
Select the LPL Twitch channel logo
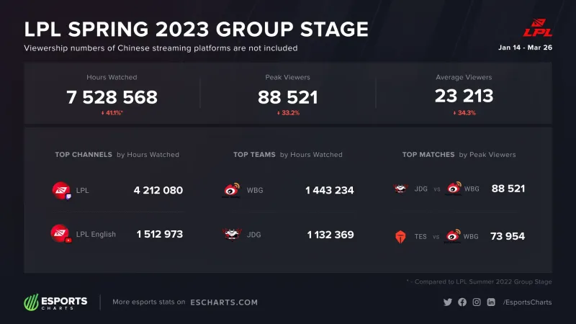click(62, 190)
